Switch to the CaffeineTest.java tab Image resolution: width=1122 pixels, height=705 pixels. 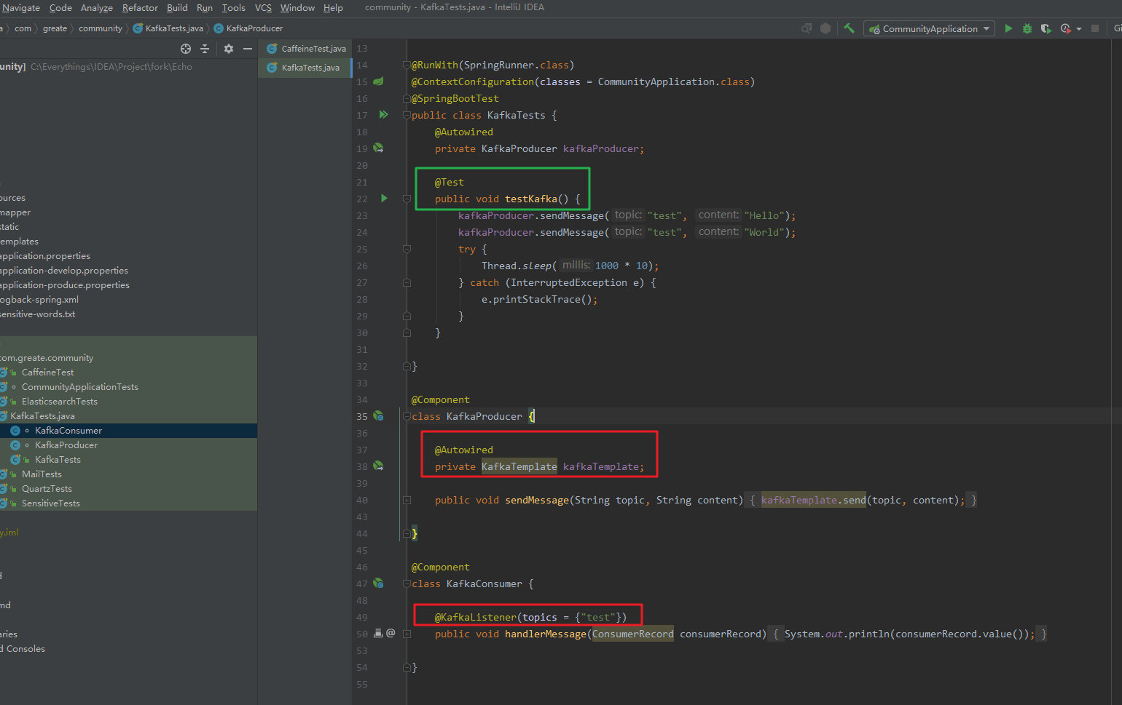click(305, 49)
